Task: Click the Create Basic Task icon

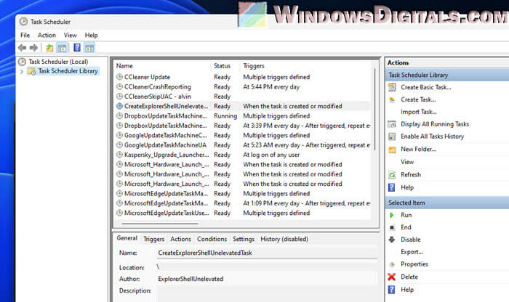Action: point(392,87)
